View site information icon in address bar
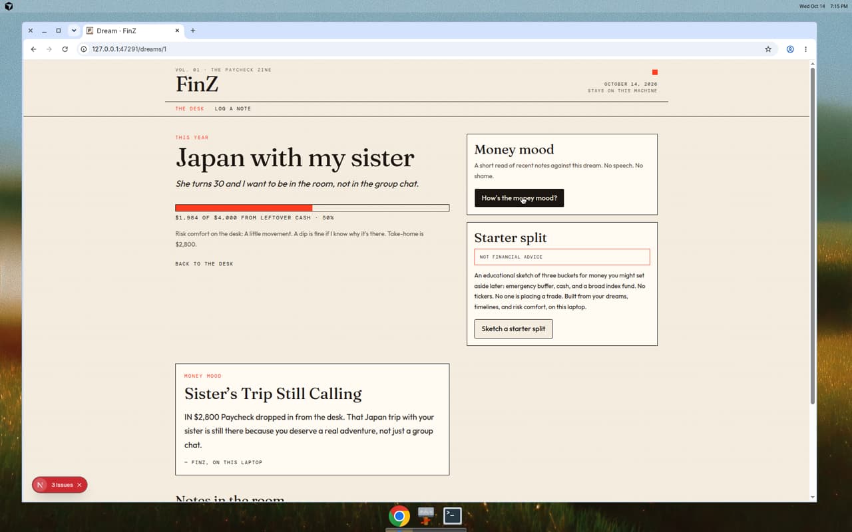This screenshot has width=852, height=532. [84, 49]
